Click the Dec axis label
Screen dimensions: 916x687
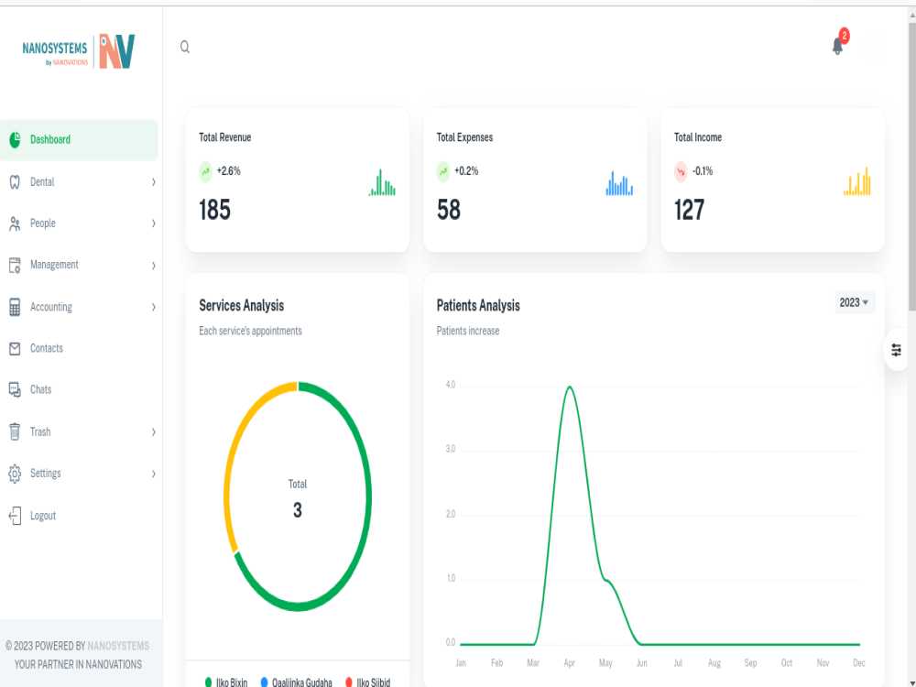tap(859, 663)
